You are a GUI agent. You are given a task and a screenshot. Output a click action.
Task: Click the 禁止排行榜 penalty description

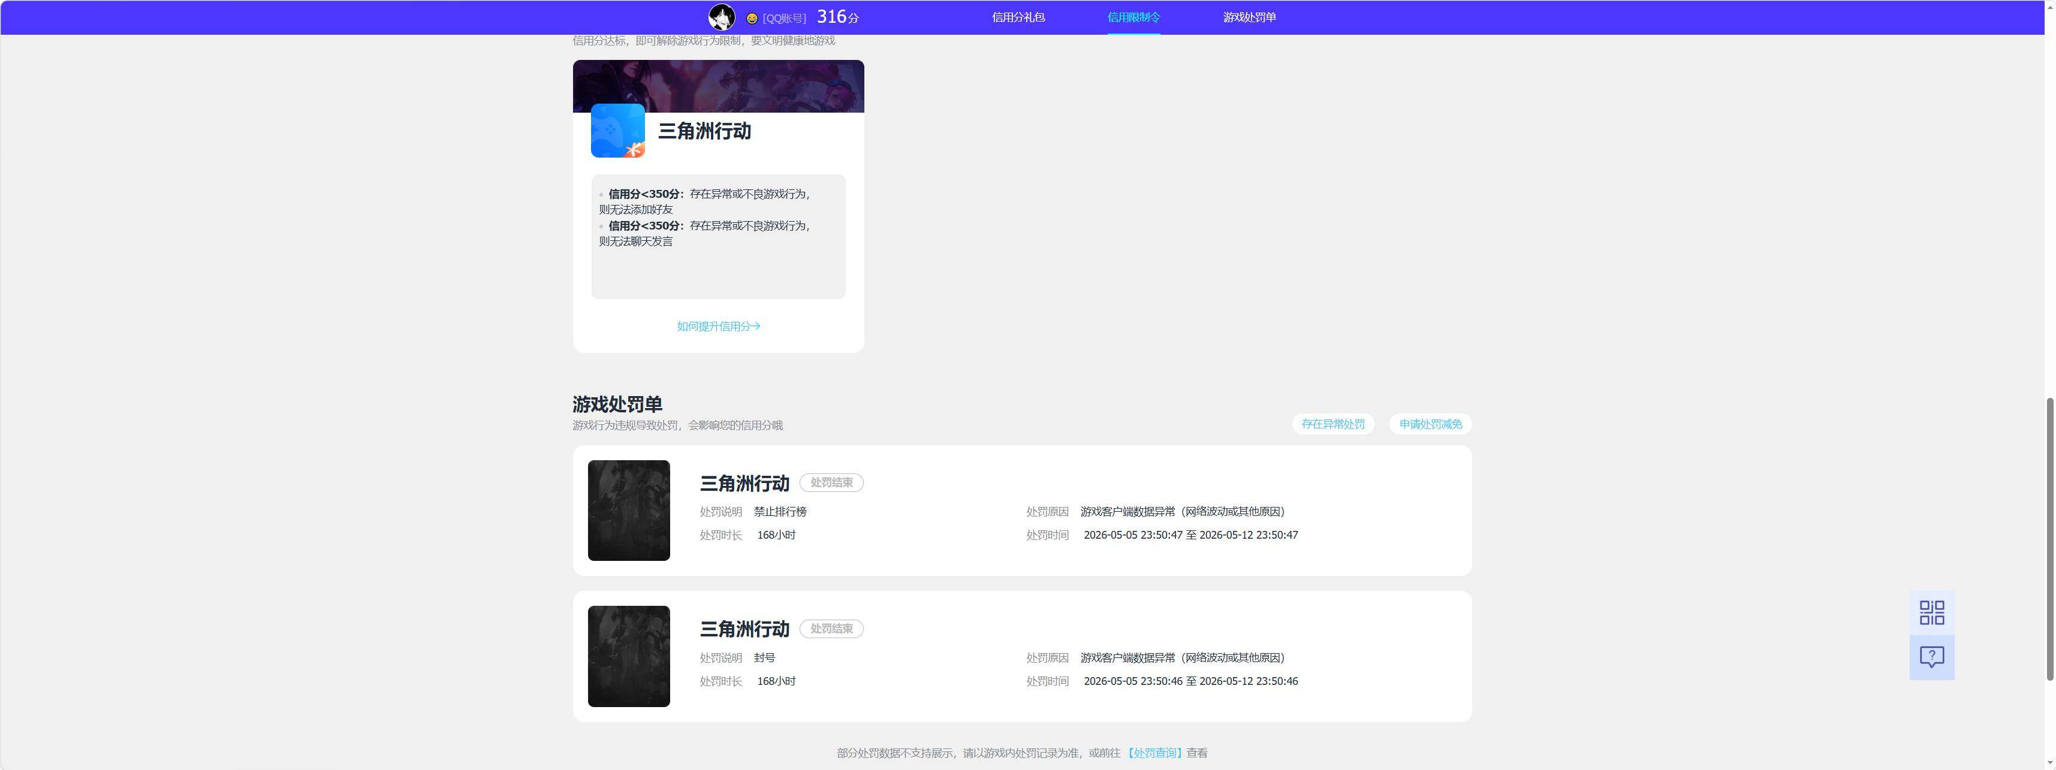(x=780, y=512)
